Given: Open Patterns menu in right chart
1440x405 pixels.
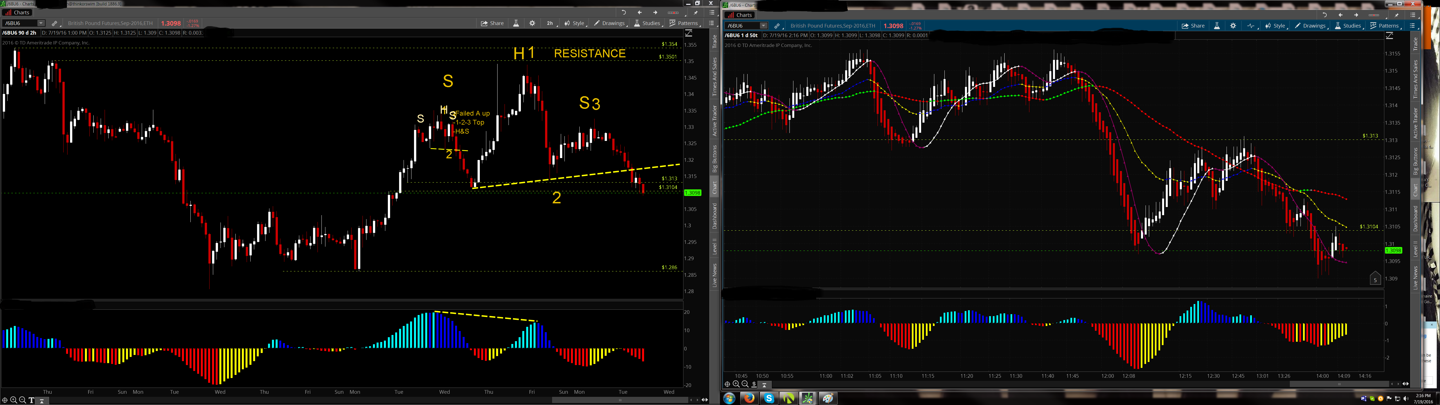Looking at the screenshot, I should tap(1386, 26).
